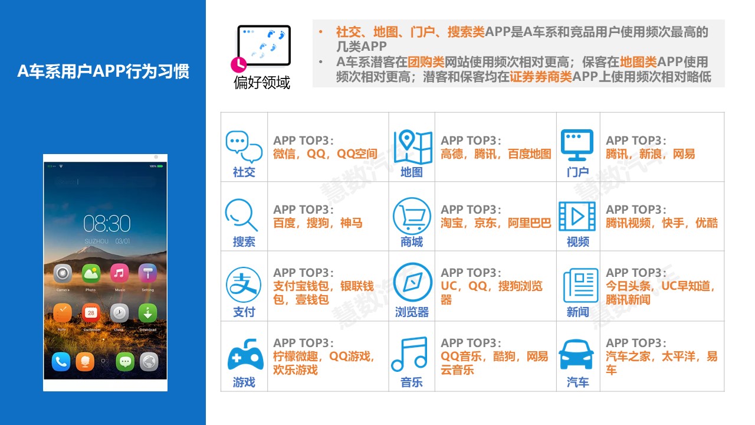The height and width of the screenshot is (425, 755).
Task: Click the phone's 100% battery indicator
Action: click(156, 166)
